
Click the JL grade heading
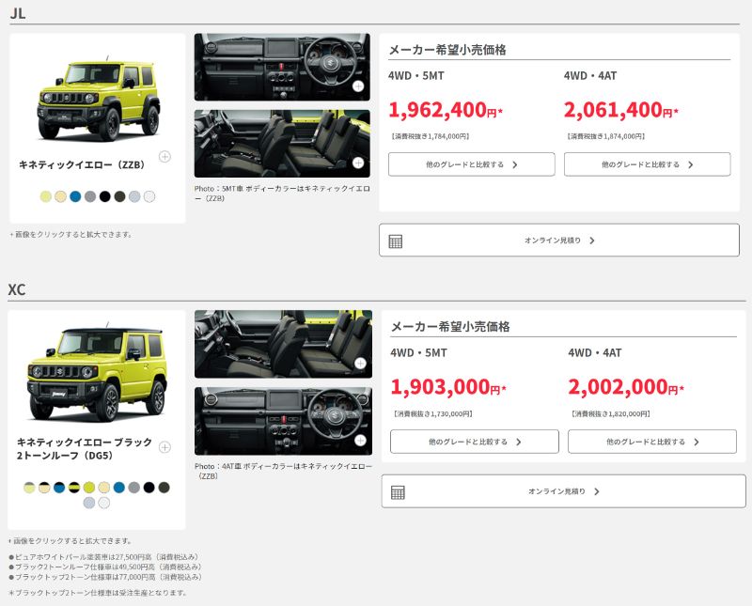[18, 13]
